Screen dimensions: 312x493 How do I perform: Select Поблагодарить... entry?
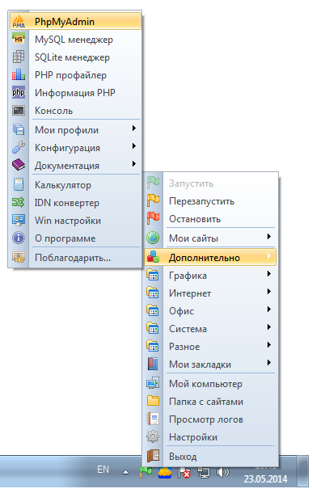(75, 258)
